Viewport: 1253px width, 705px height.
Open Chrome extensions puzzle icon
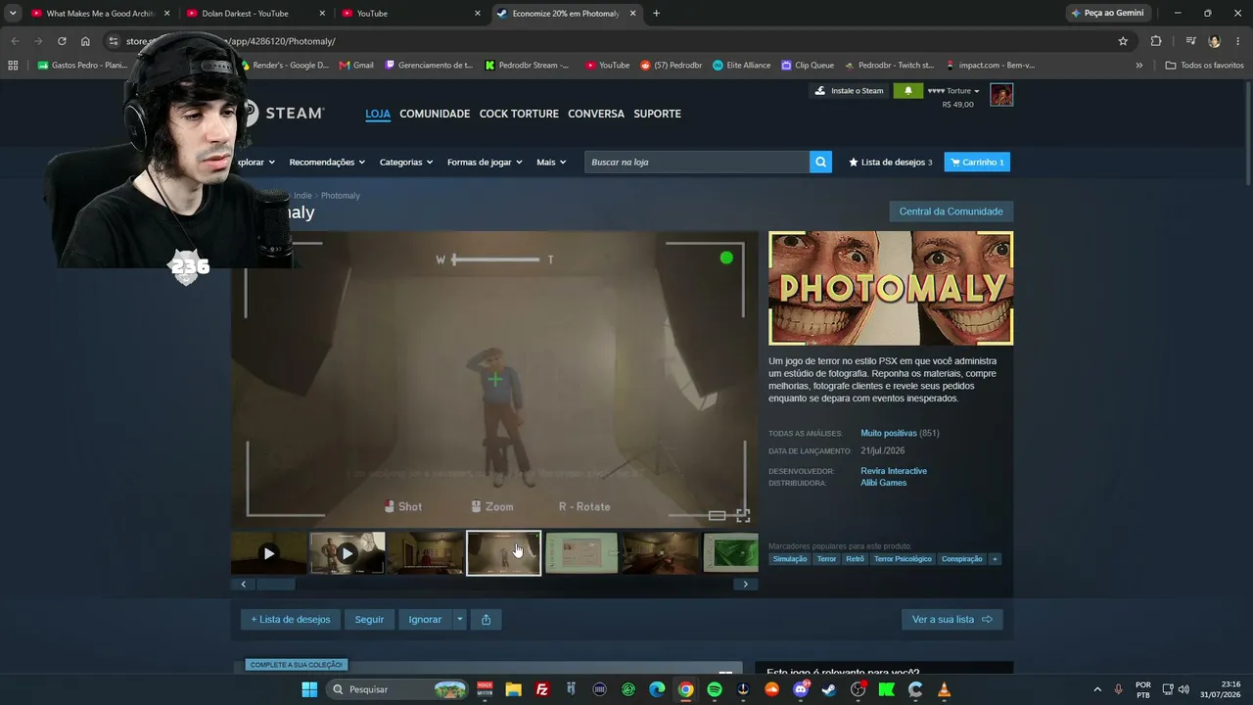click(x=1156, y=41)
